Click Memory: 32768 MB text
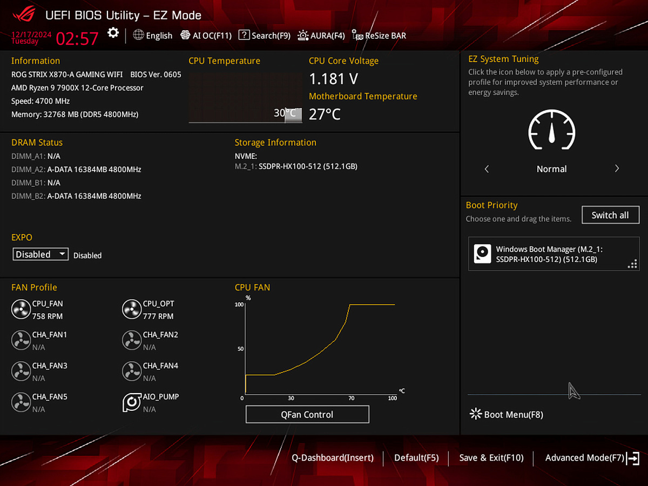Viewport: 648px width, 486px height. (75, 114)
